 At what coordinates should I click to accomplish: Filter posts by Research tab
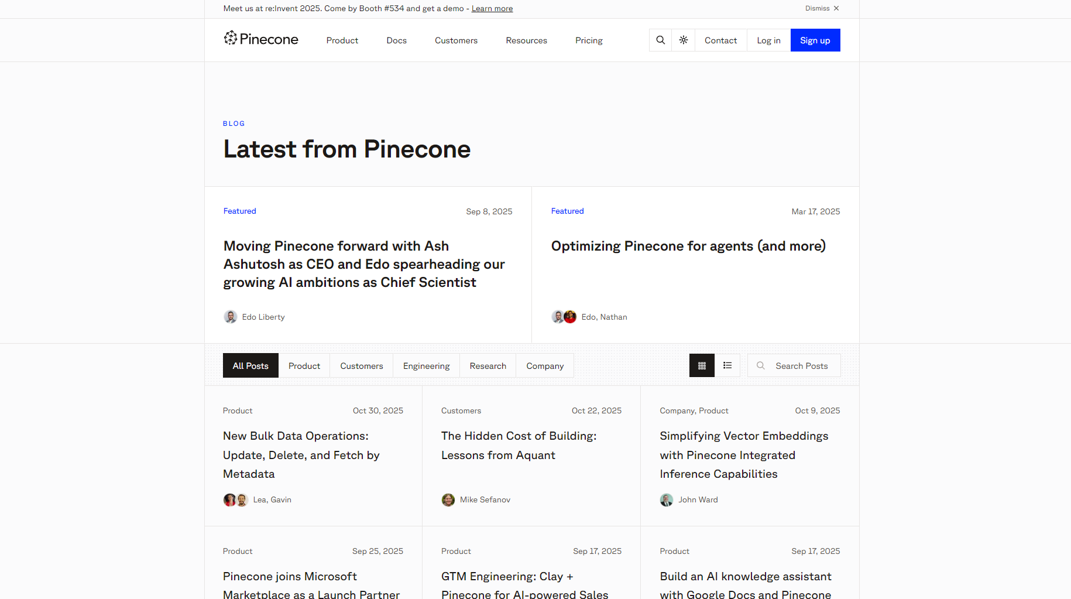tap(488, 366)
